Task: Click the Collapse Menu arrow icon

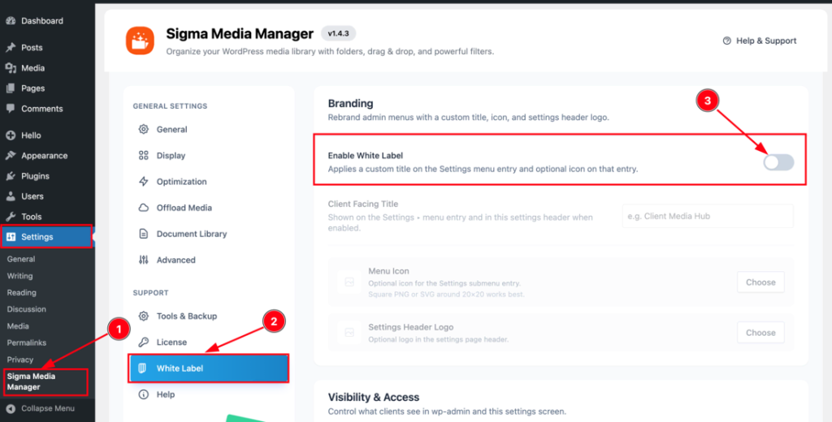Action: tap(11, 409)
